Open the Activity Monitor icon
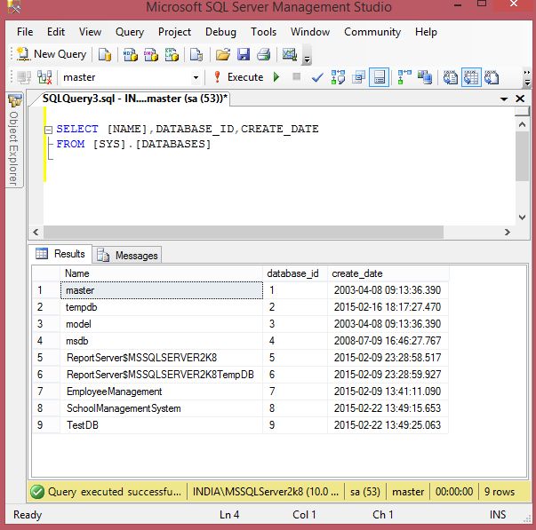 (x=290, y=54)
